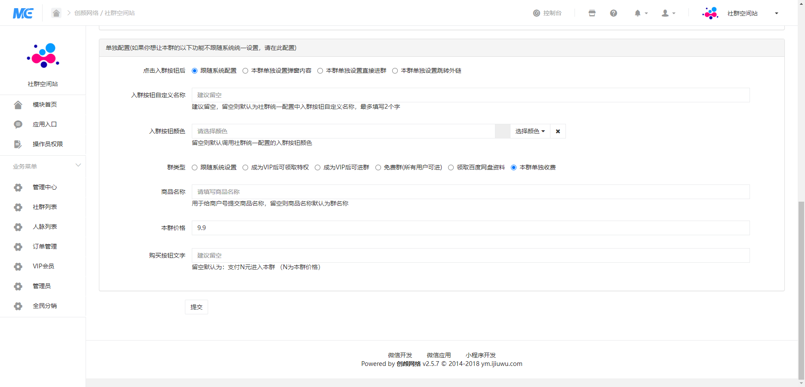Go to VIP会员 menu item
Screen dimensions: 805x387
pos(43,267)
